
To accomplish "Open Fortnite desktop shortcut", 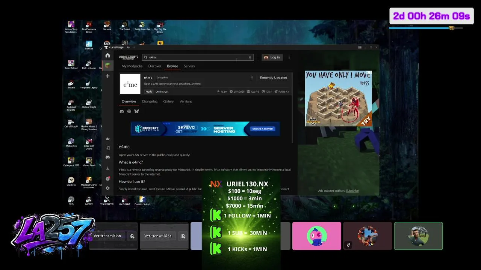I will pos(89,45).
